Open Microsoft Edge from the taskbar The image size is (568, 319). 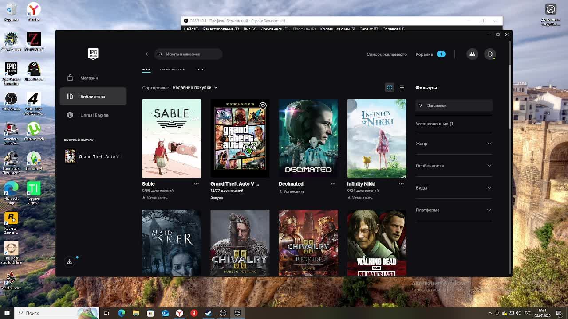(x=121, y=313)
